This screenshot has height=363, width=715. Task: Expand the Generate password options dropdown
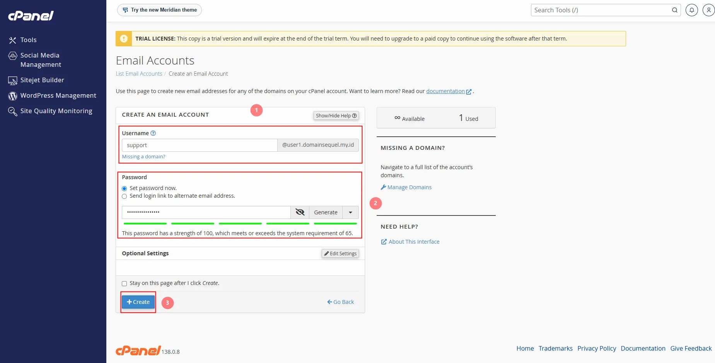[x=351, y=212]
